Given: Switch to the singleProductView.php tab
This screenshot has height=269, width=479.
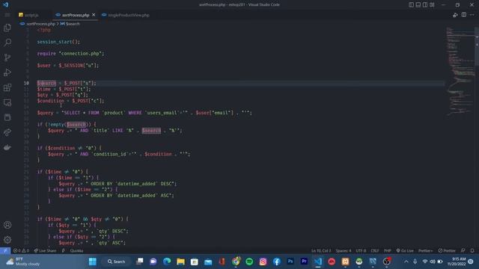Looking at the screenshot, I should click(x=126, y=15).
